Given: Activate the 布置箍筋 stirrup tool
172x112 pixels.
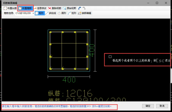Looking at the screenshot, I should point(26,8).
